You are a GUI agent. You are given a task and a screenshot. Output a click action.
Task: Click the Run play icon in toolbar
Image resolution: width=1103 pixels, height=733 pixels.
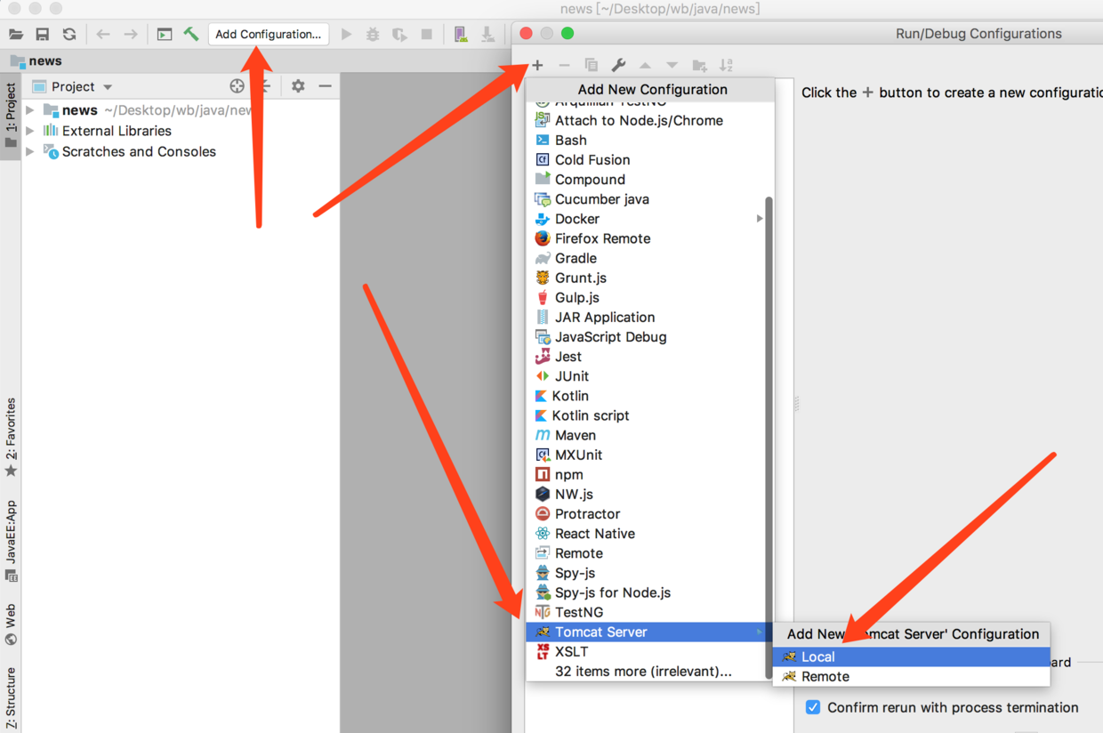[346, 34]
